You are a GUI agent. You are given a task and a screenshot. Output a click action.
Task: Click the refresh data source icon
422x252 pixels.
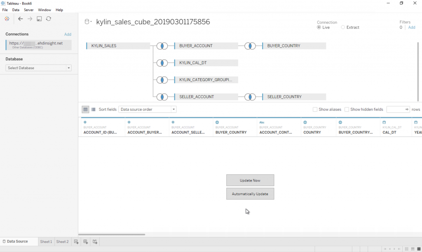point(49,19)
